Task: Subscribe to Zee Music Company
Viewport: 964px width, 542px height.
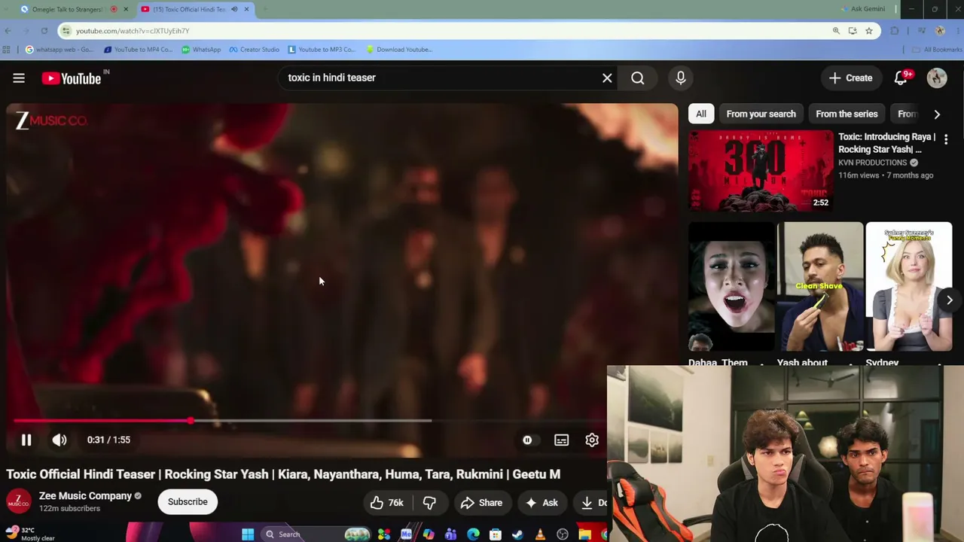Action: pos(188,502)
